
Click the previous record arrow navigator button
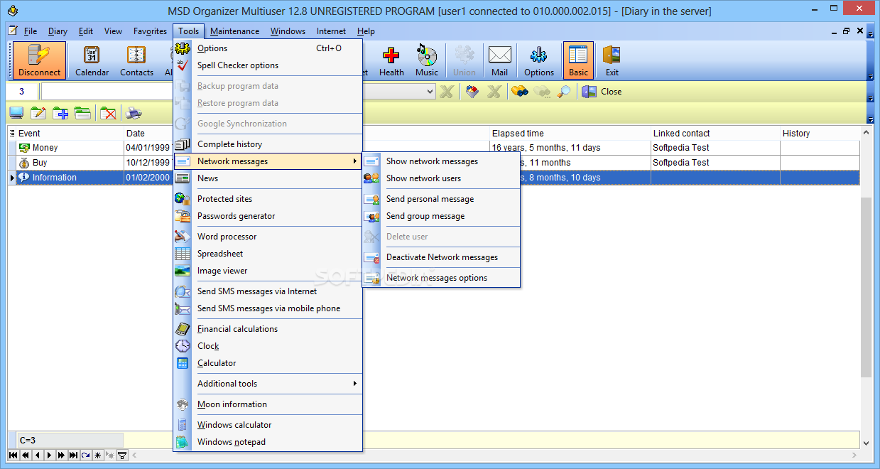coord(38,455)
